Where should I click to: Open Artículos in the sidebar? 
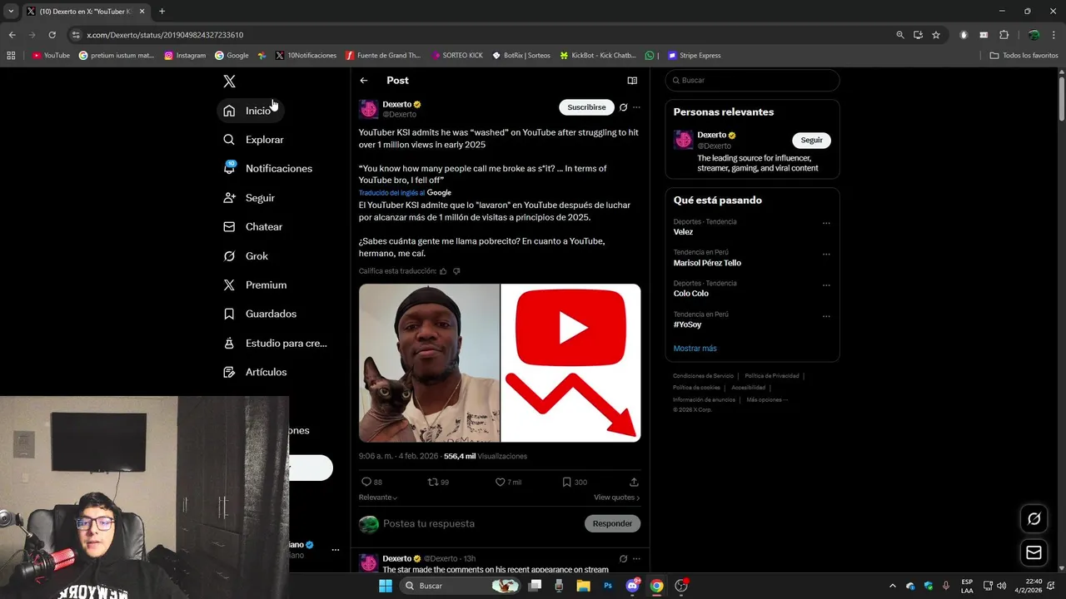(x=255, y=372)
